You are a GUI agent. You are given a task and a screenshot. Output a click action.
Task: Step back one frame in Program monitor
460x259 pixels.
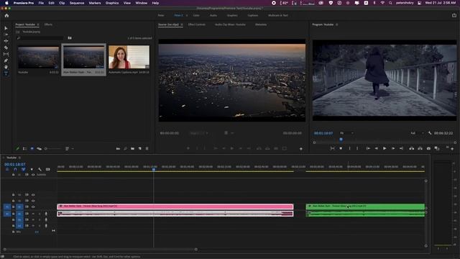tap(376, 149)
